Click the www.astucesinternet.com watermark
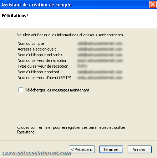The height and width of the screenshot is (158, 157). pos(36,153)
